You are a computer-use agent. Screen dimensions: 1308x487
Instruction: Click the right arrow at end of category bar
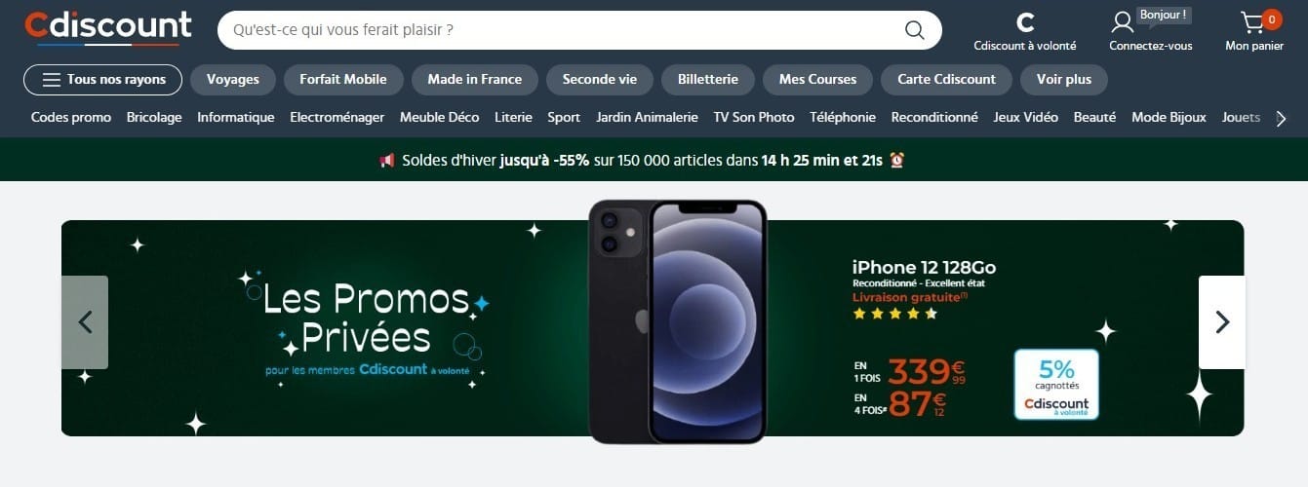1282,118
